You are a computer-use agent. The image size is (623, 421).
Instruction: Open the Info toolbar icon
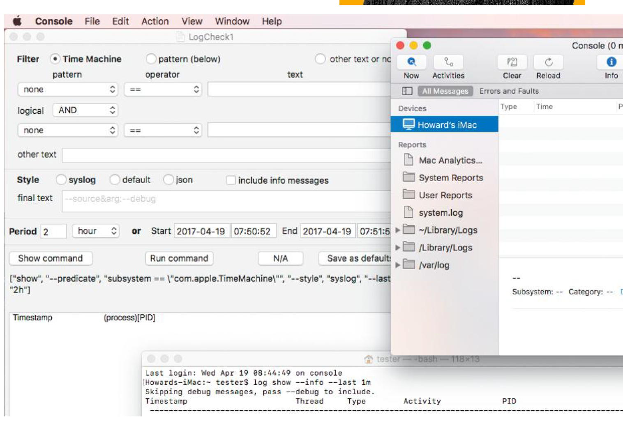(611, 62)
